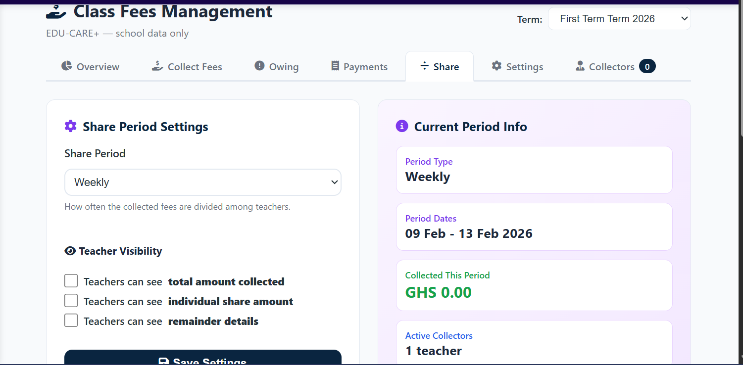
Task: Click the hand-with-dollar icon on Collect Fees
Action: (x=157, y=66)
